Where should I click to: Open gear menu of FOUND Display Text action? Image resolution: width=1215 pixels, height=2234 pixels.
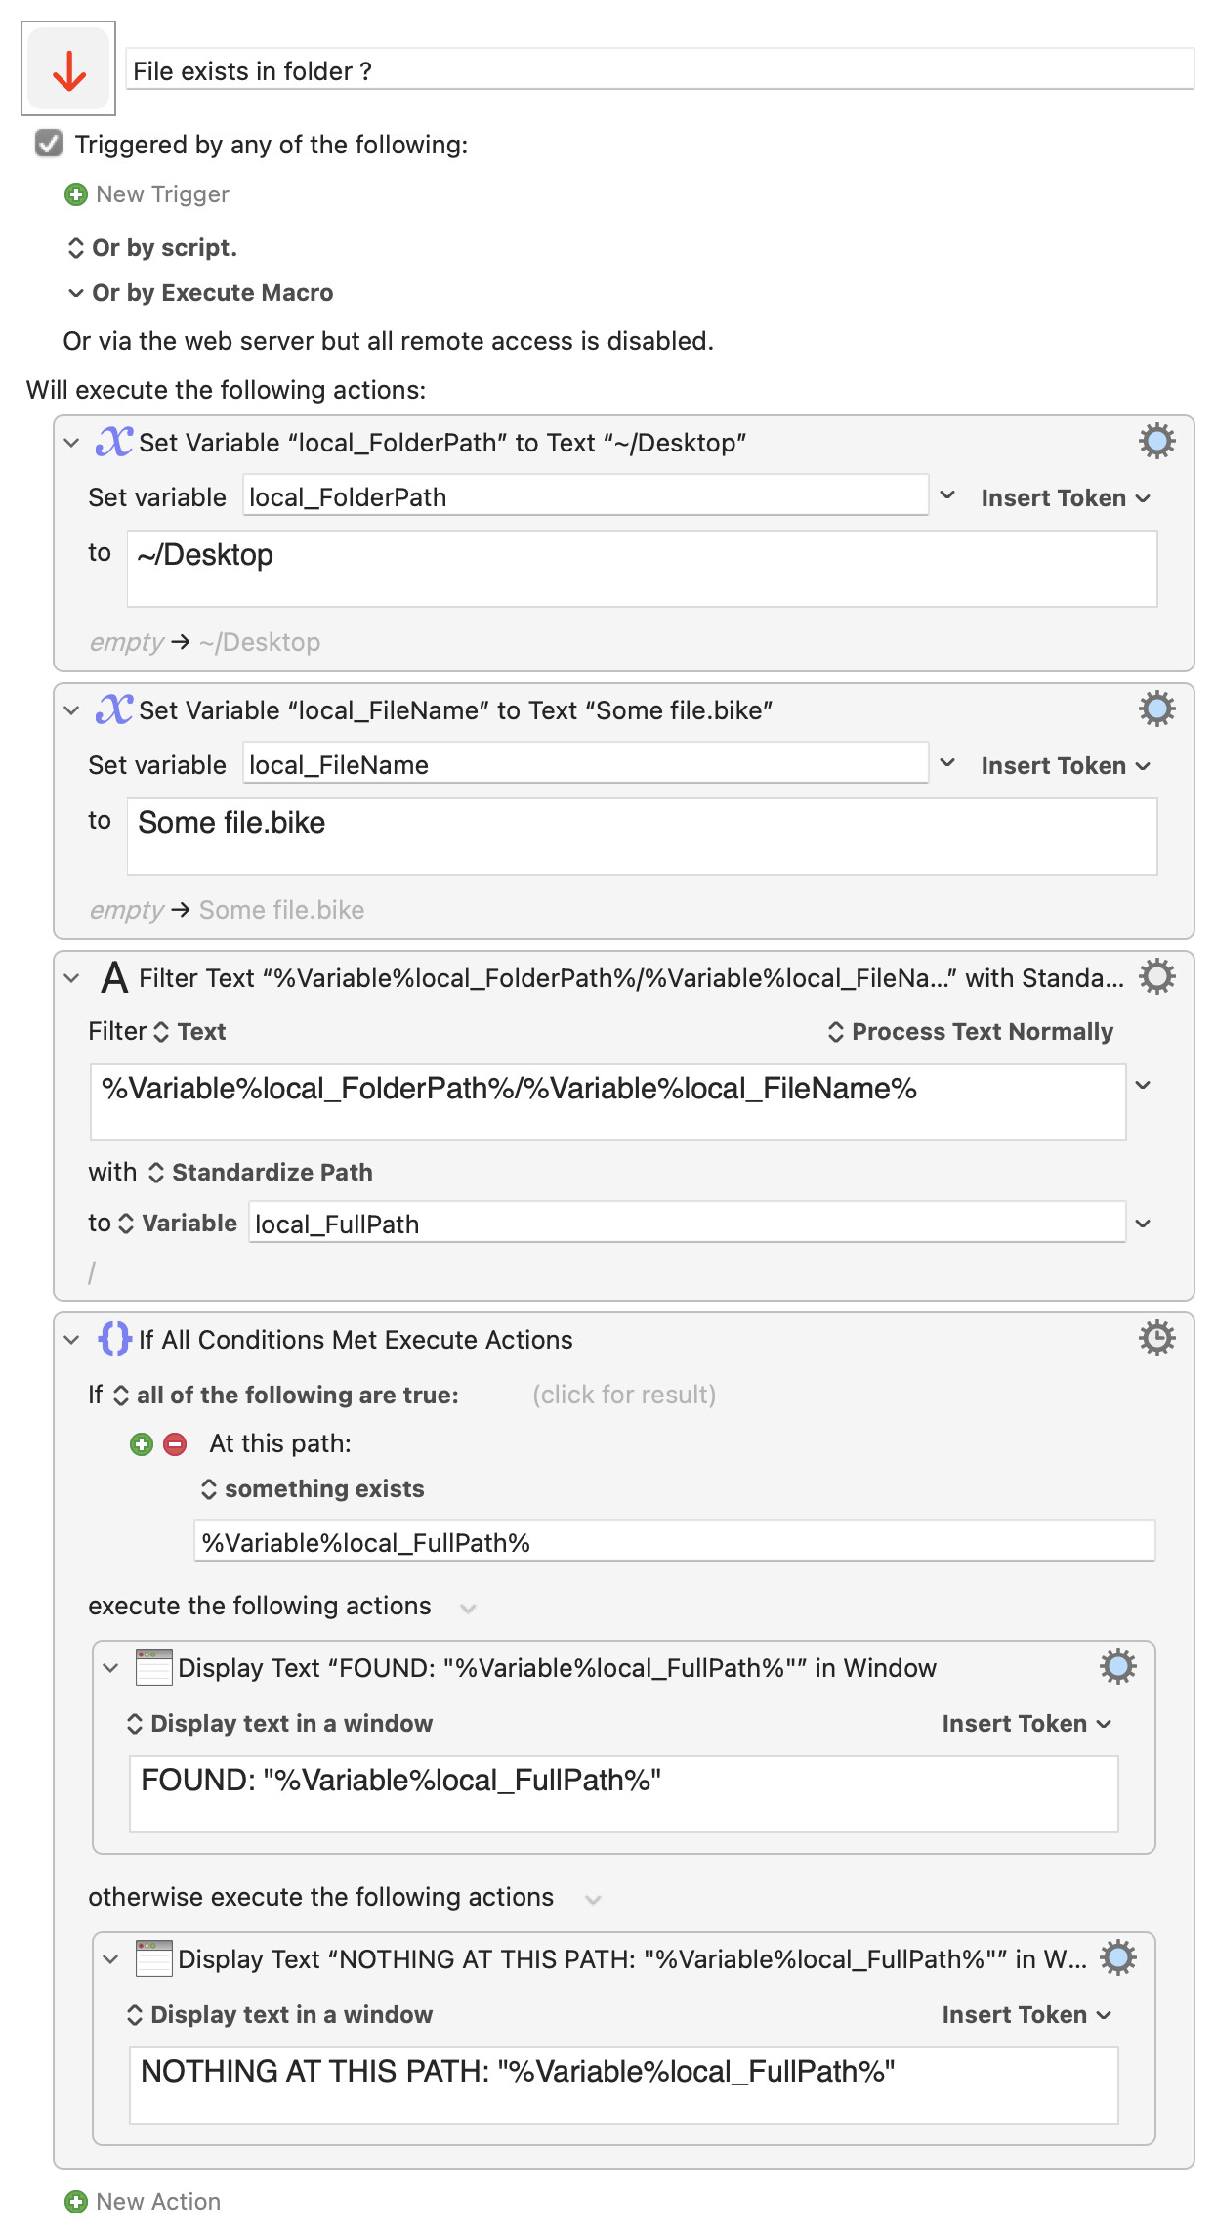click(1117, 1667)
